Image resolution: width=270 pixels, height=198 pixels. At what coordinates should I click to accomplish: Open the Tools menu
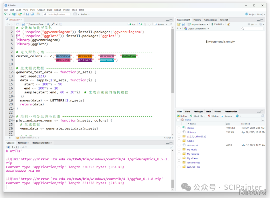tap(74, 10)
